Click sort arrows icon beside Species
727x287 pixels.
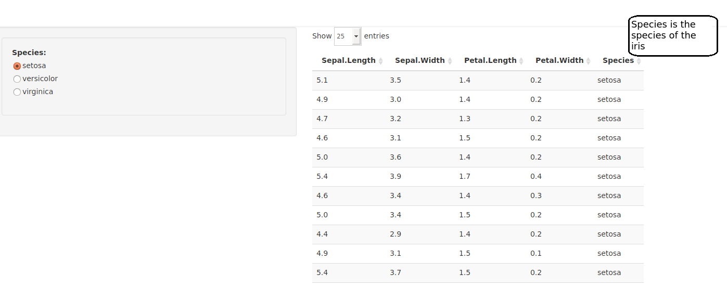(639, 61)
